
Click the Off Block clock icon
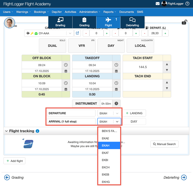pyautogui.click(x=66, y=65)
